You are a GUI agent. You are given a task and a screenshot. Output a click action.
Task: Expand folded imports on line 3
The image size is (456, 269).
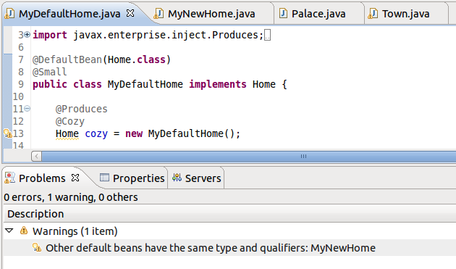point(27,35)
